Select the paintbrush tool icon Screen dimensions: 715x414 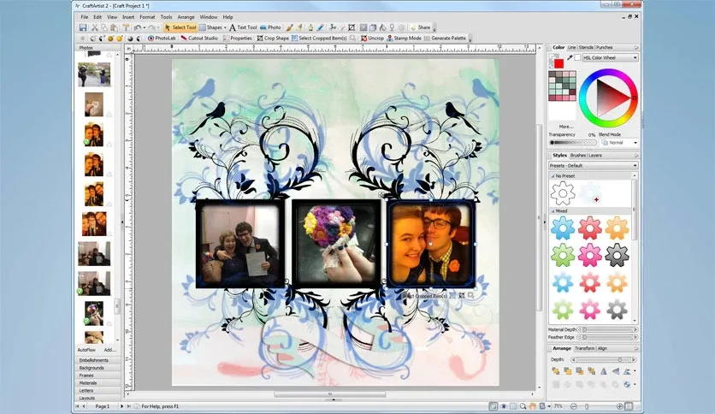click(289, 27)
